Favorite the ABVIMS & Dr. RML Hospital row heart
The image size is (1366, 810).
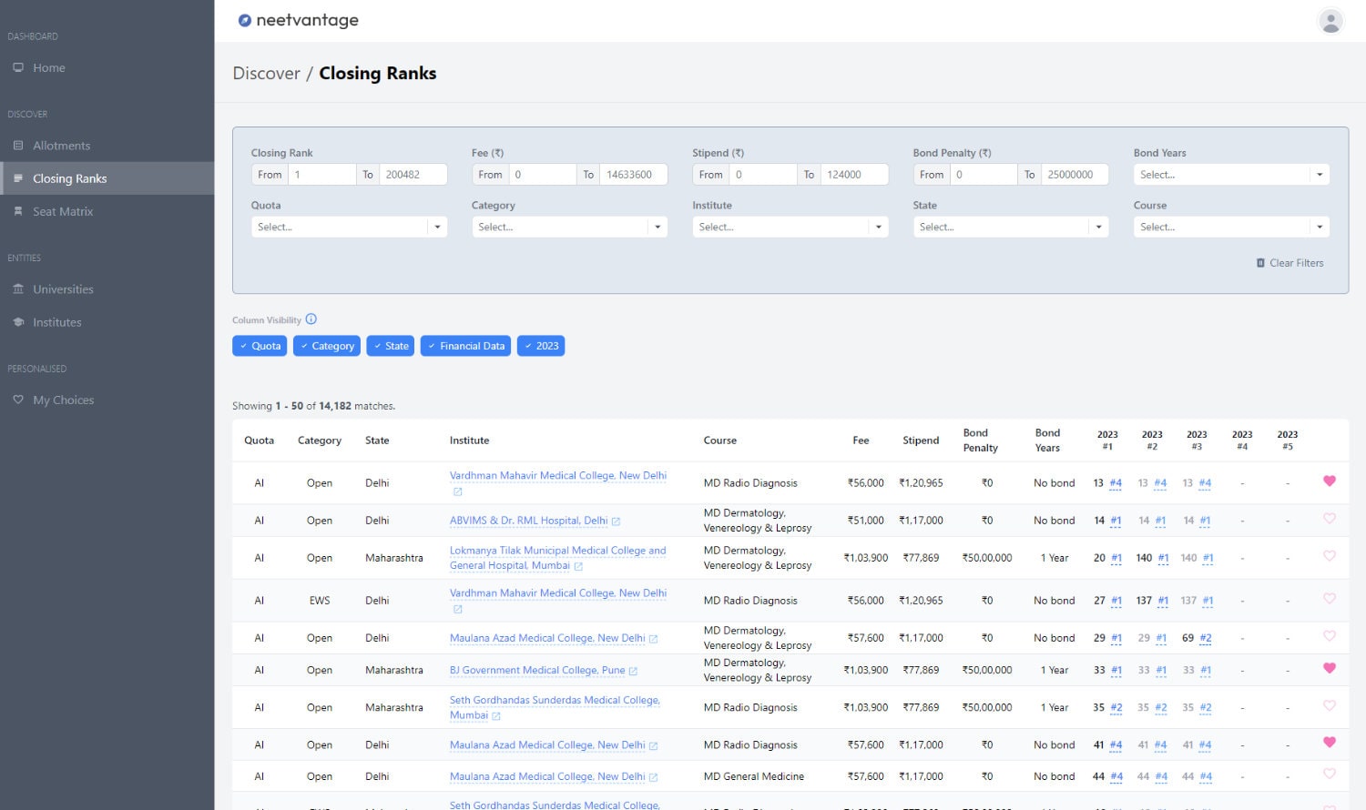[x=1329, y=519]
